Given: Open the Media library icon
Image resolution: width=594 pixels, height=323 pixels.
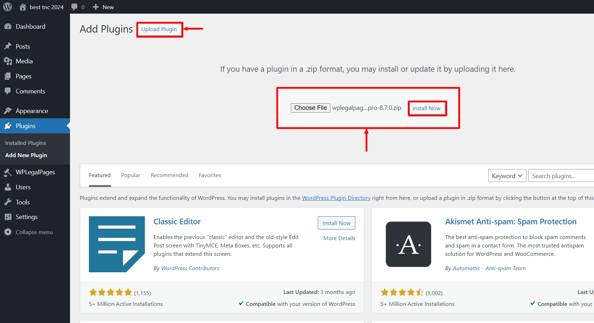Looking at the screenshot, I should 8,61.
